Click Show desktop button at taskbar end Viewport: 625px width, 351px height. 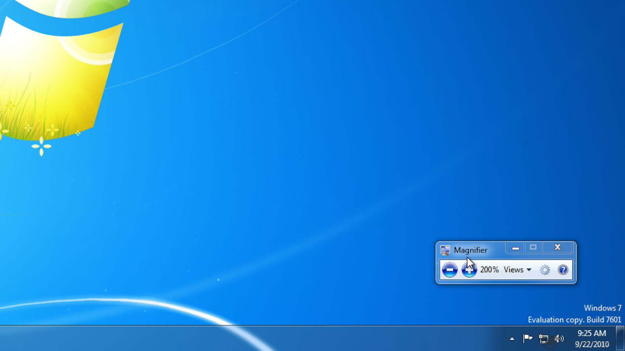pyautogui.click(x=620, y=338)
